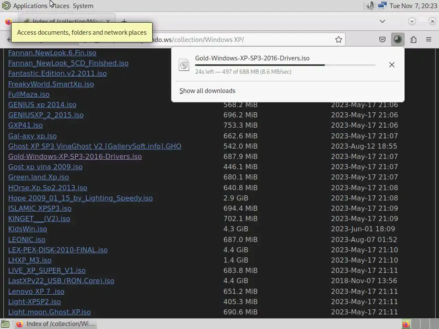Open Green.land.Xp.iso link
Image resolution: width=439 pixels, height=329 pixels.
(39, 177)
